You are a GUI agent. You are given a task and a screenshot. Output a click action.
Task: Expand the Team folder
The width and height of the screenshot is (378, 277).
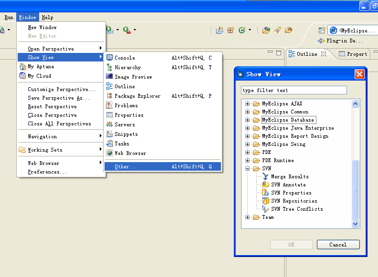point(247,217)
